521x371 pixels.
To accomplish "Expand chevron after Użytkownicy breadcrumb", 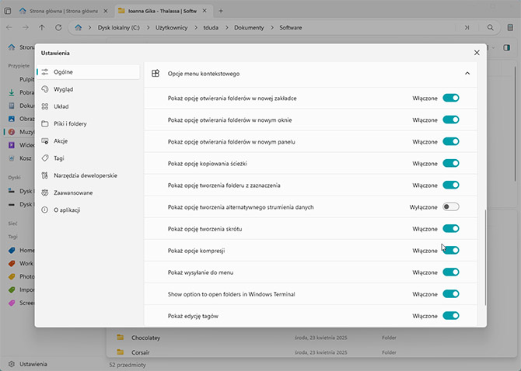I will point(195,28).
